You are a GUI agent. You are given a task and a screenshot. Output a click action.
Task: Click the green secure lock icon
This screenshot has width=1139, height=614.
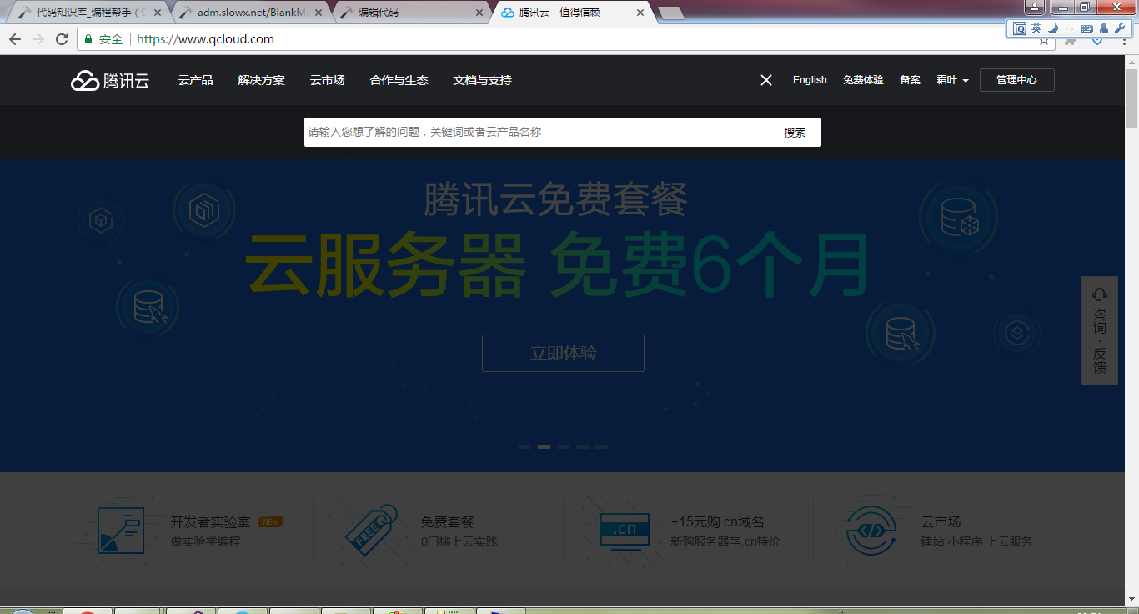click(x=89, y=39)
